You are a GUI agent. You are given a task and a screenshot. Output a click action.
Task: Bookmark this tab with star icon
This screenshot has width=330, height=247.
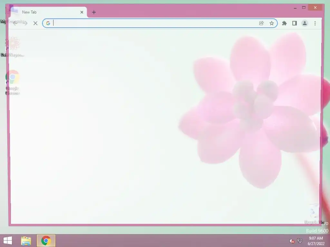point(272,23)
